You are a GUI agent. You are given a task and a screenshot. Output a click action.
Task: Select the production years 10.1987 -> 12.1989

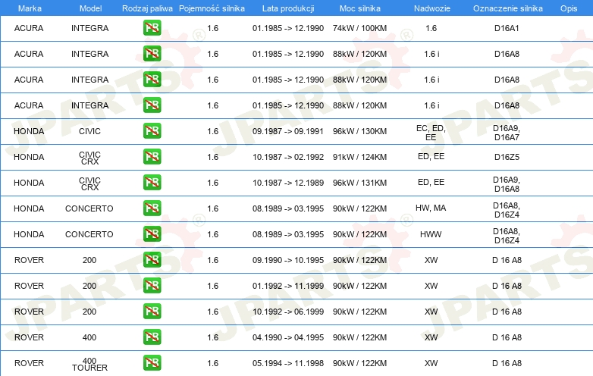288,183
